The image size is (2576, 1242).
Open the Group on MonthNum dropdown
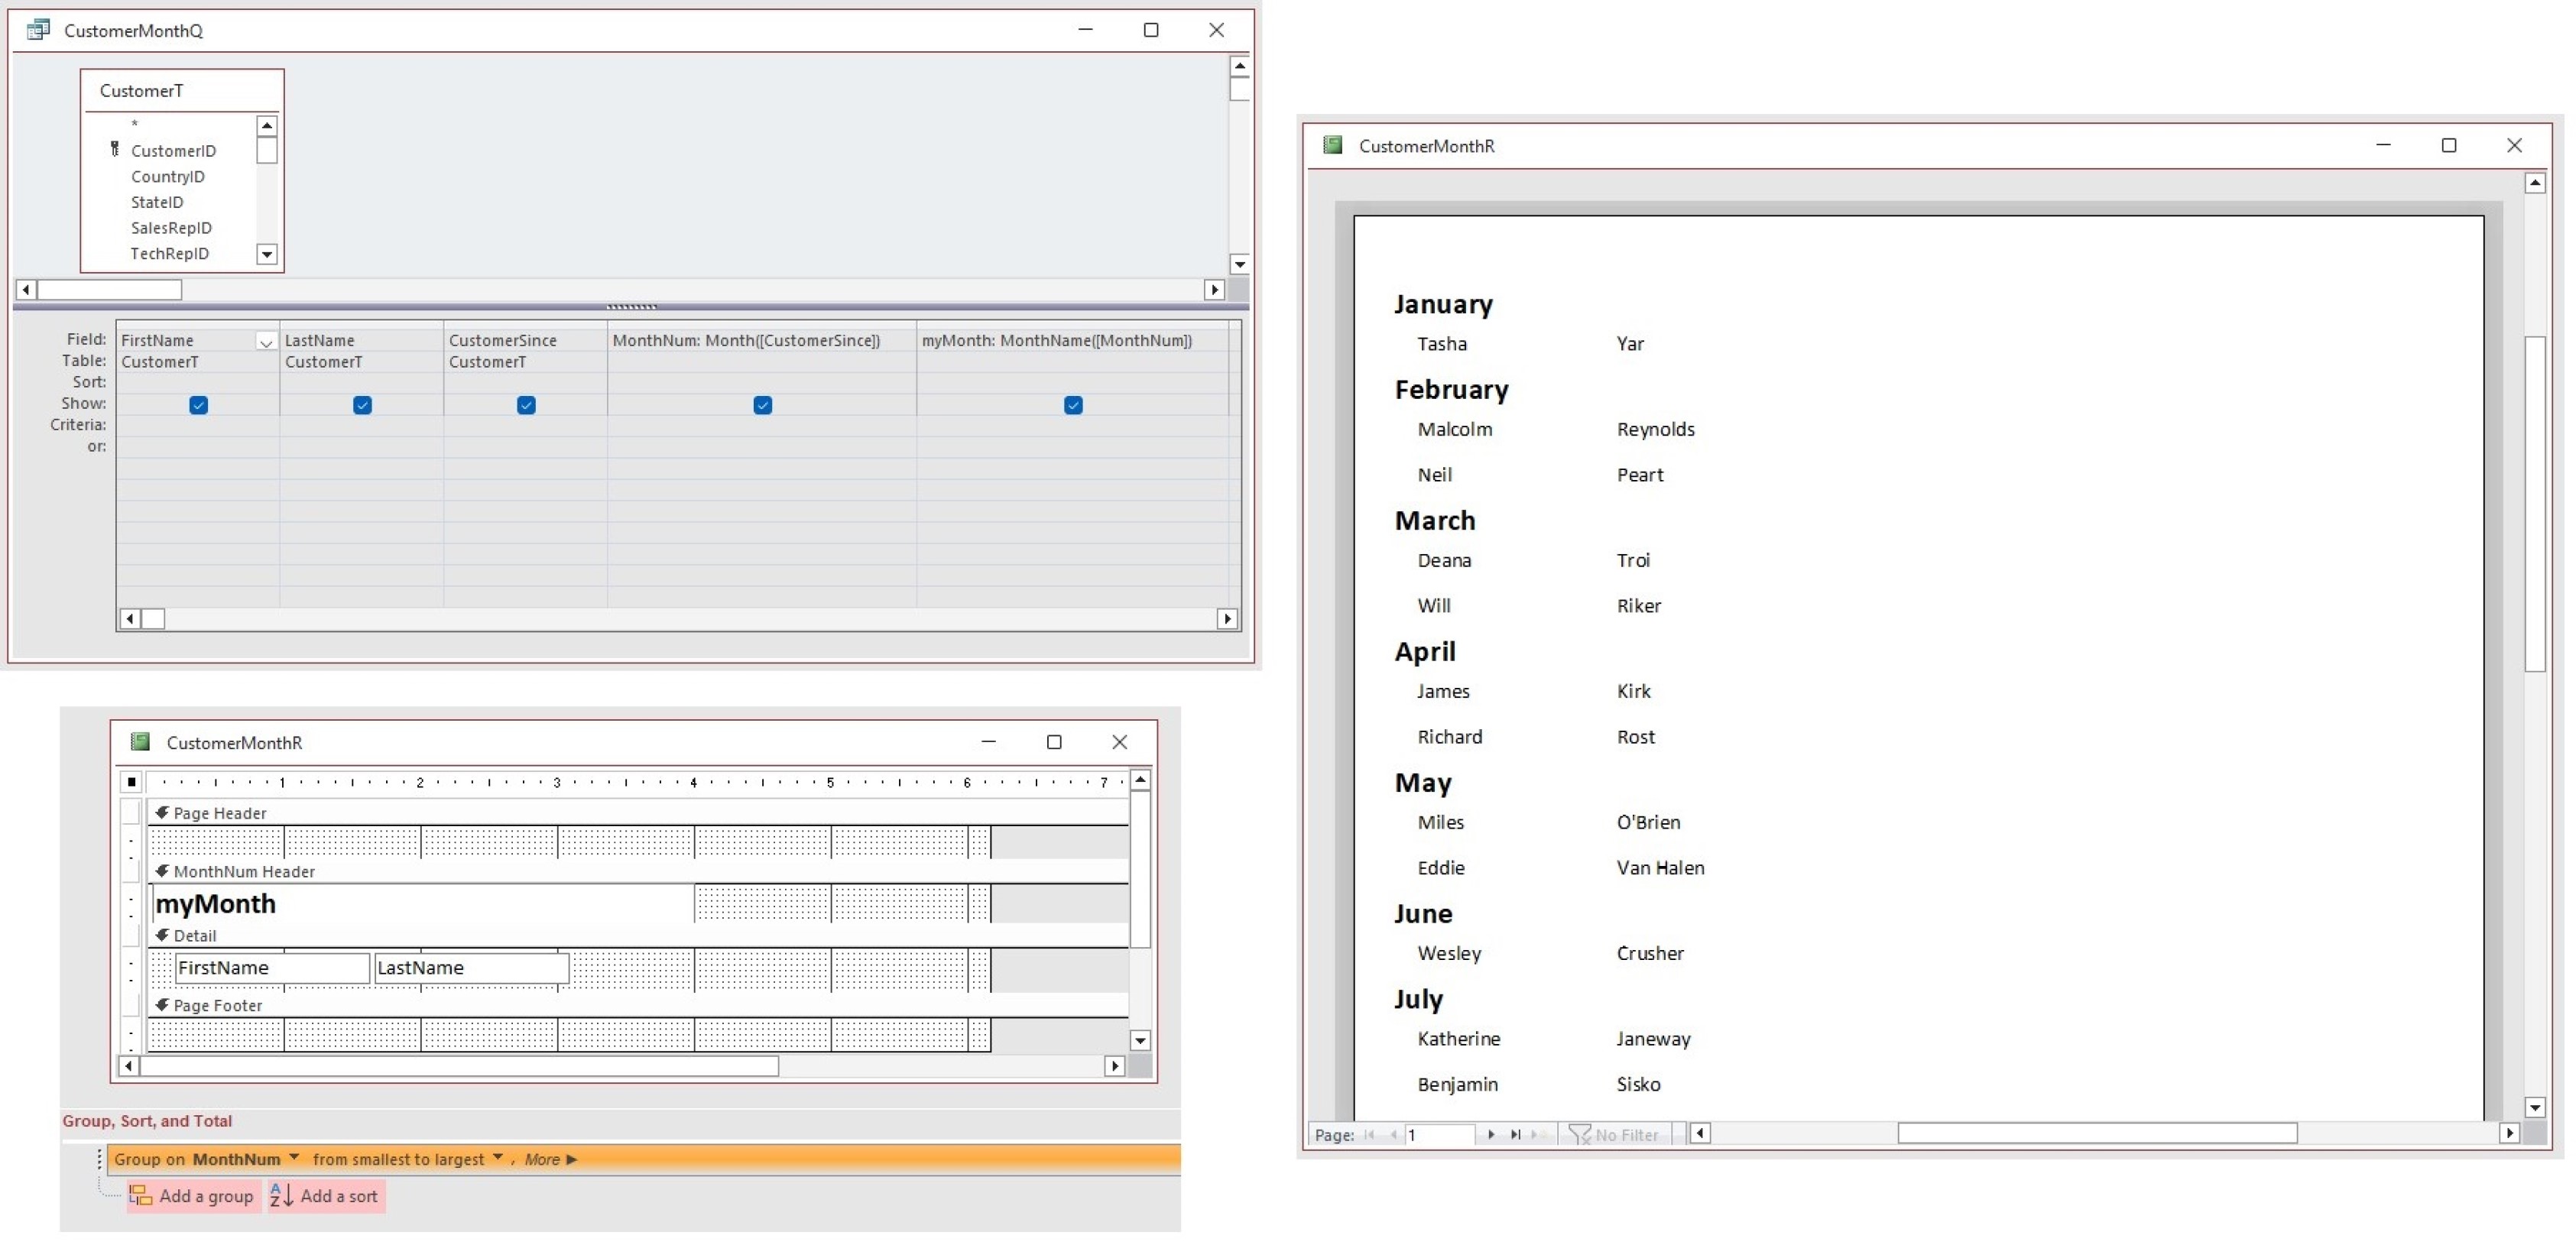pos(293,1159)
